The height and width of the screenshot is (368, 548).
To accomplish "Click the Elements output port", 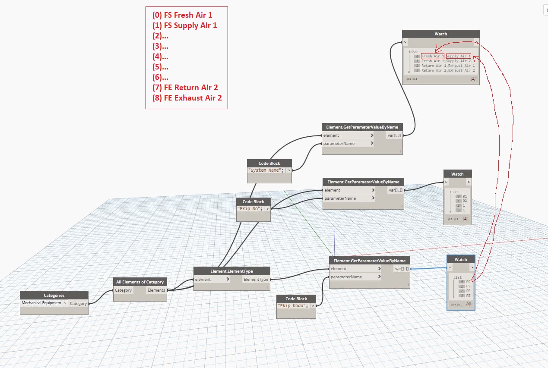I will (156, 290).
